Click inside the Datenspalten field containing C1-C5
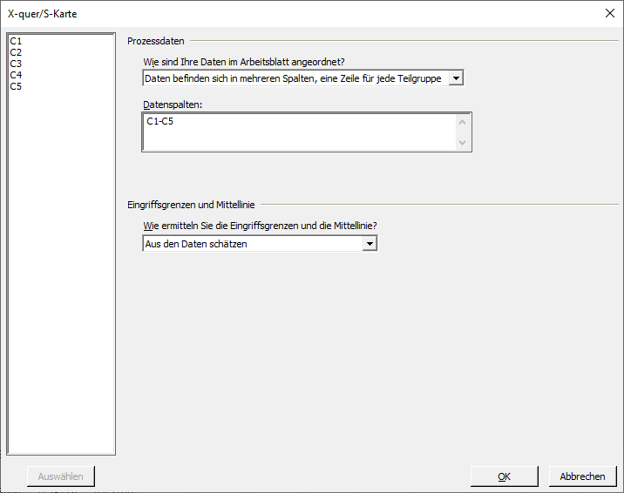The image size is (624, 493). [x=299, y=132]
